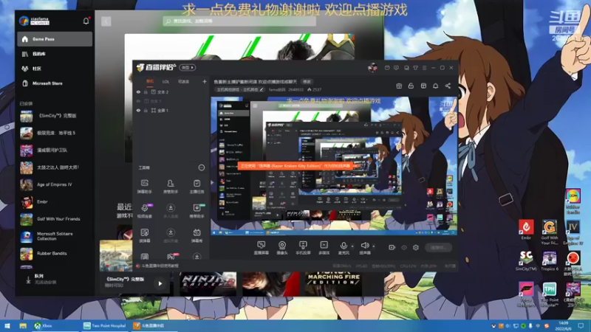Open Rubber Bandits in Xbox sidebar
The image size is (591, 332).
[x=55, y=253]
